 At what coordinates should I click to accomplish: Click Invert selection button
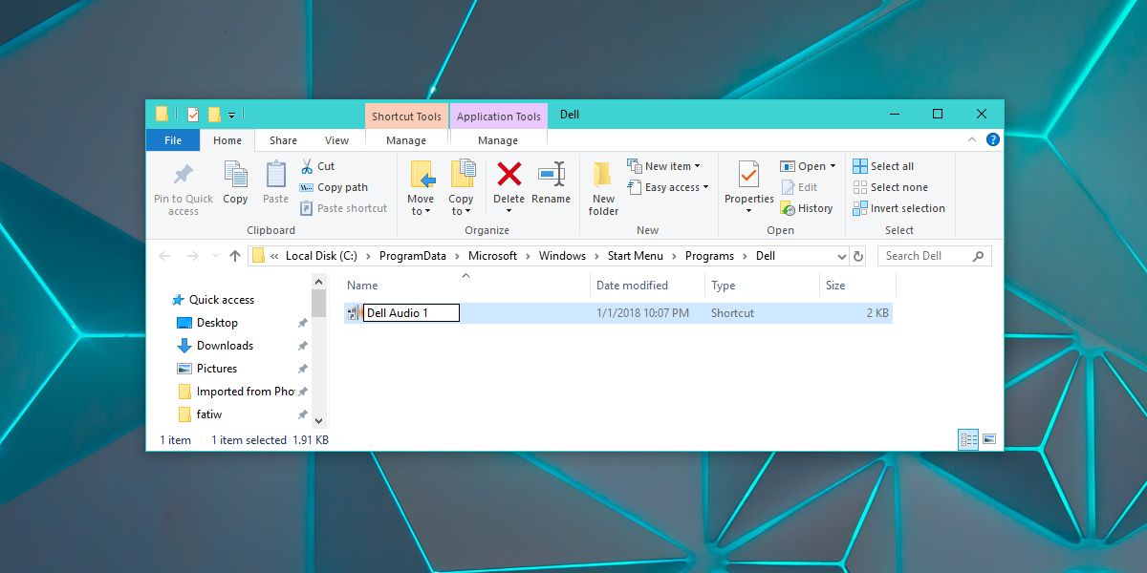[898, 208]
